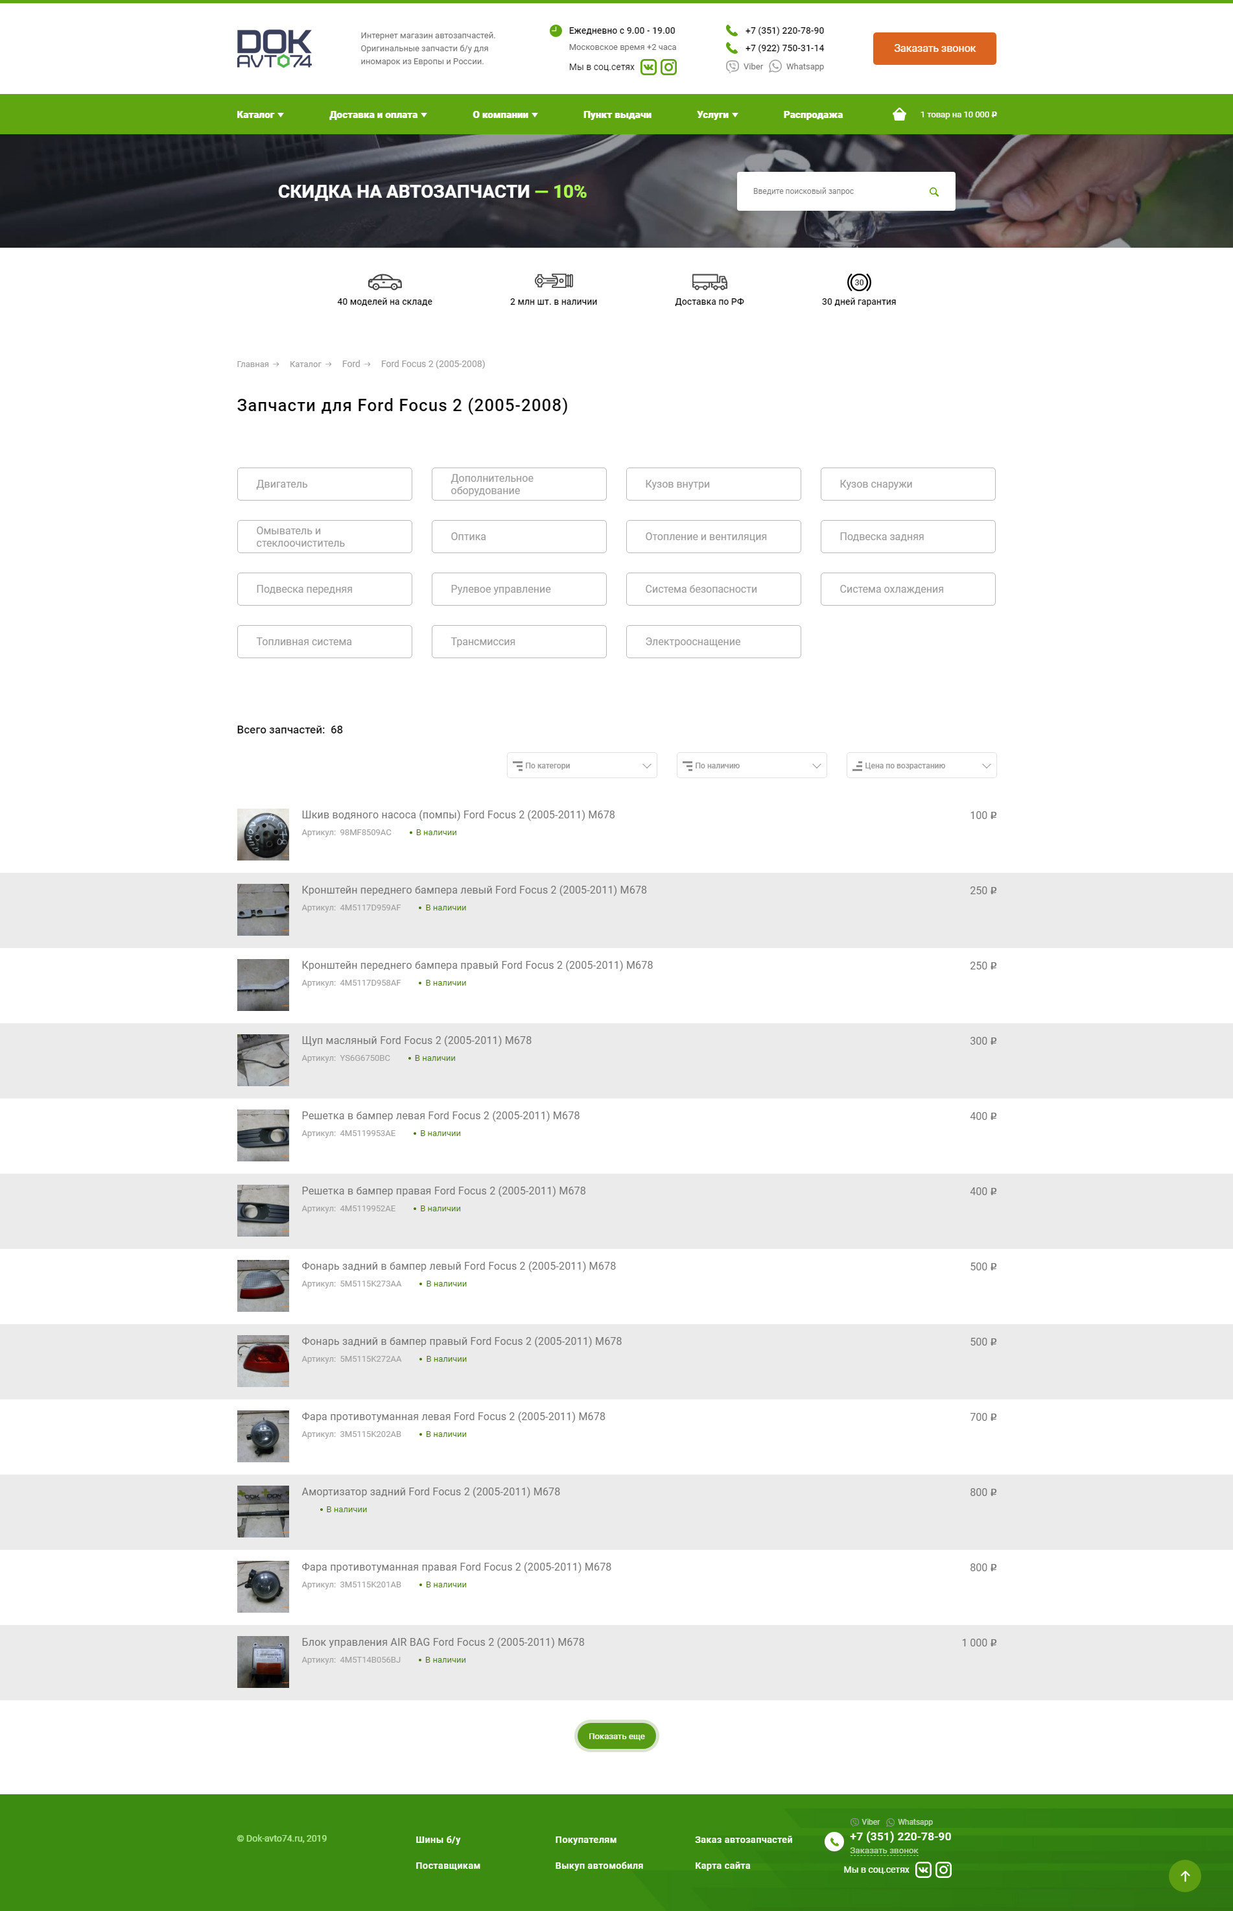Open the Фонарь задний в бампер правый thumbnail
The image size is (1233, 1911).
[263, 1360]
